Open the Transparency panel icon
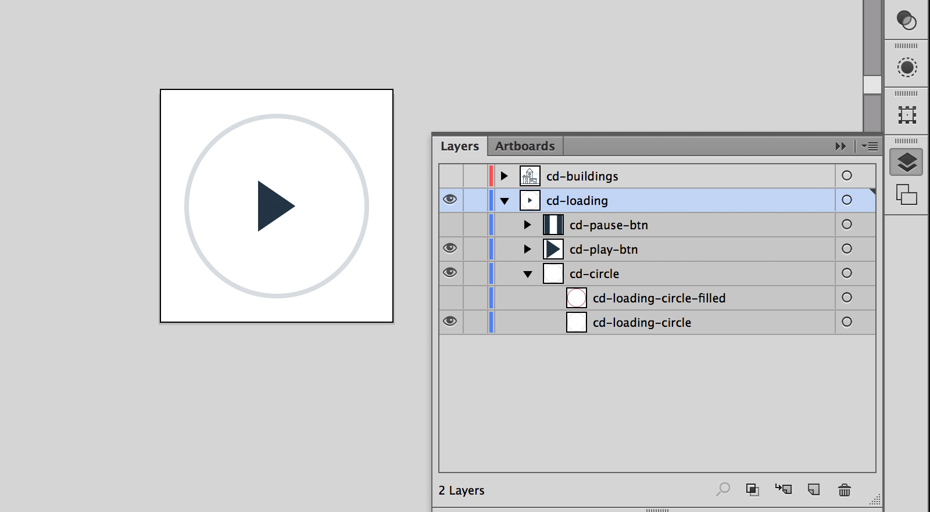930x512 pixels. 907,20
